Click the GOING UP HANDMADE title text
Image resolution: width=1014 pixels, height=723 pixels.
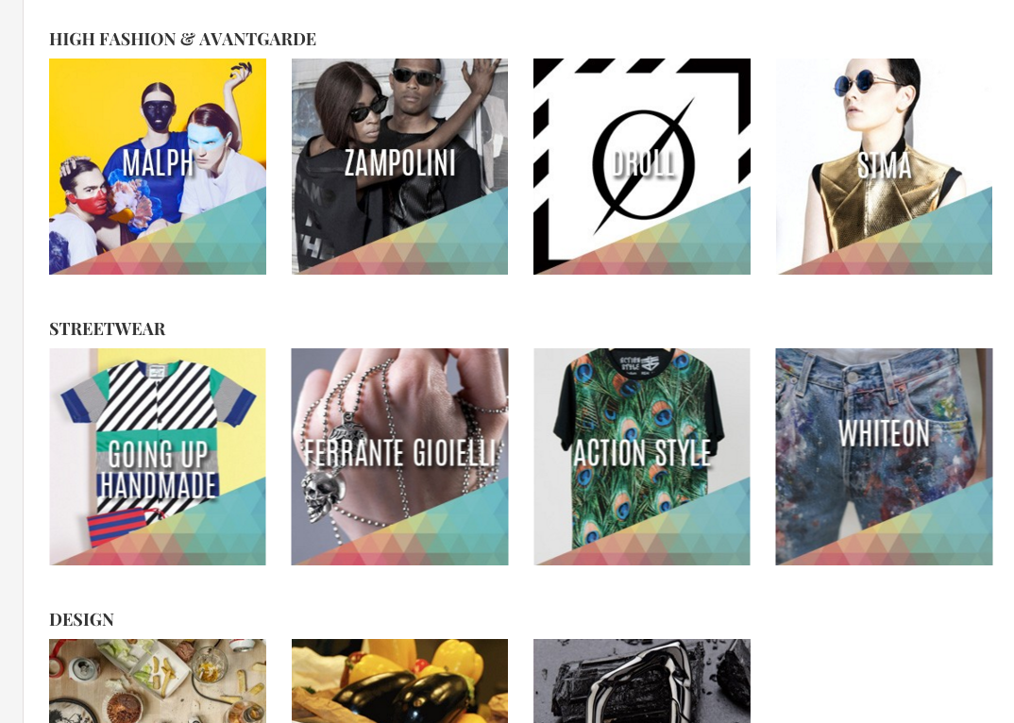(x=158, y=469)
